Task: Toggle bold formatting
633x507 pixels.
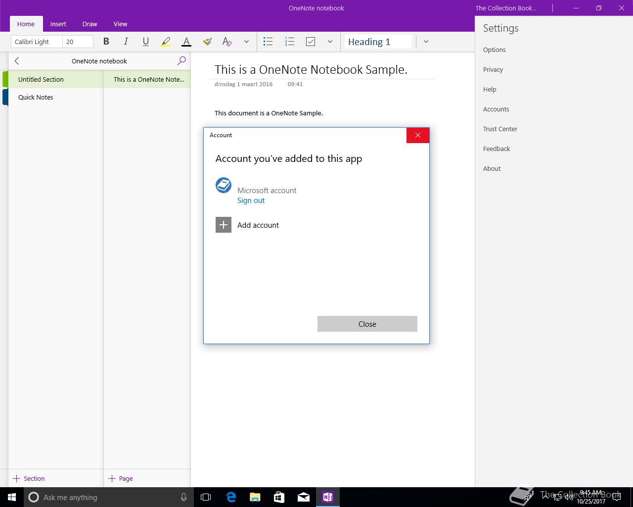Action: pyautogui.click(x=106, y=42)
